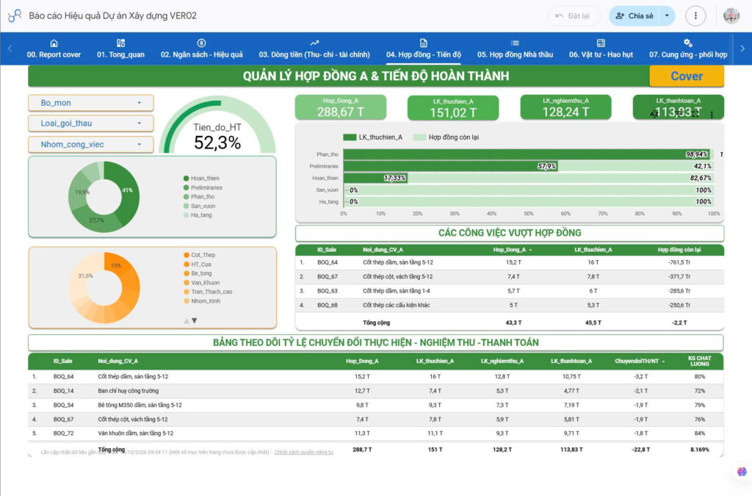The height and width of the screenshot is (496, 752).
Task: Click Cot_Thep legend dot in orange donut
Action: pos(186,255)
